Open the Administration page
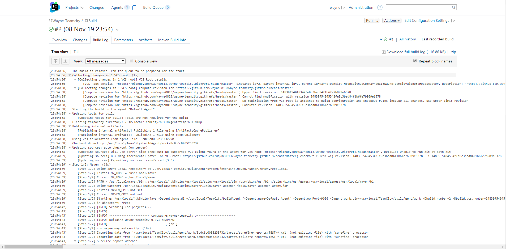Screen dimensions: 506x249 (361, 7)
